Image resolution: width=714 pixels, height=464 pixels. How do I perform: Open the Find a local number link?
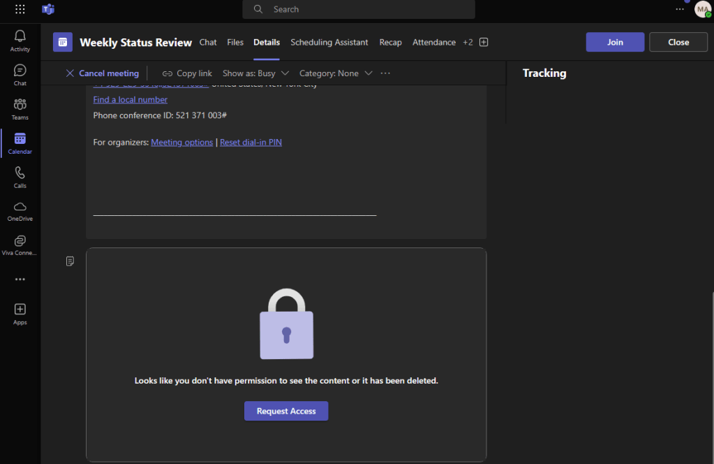(130, 99)
